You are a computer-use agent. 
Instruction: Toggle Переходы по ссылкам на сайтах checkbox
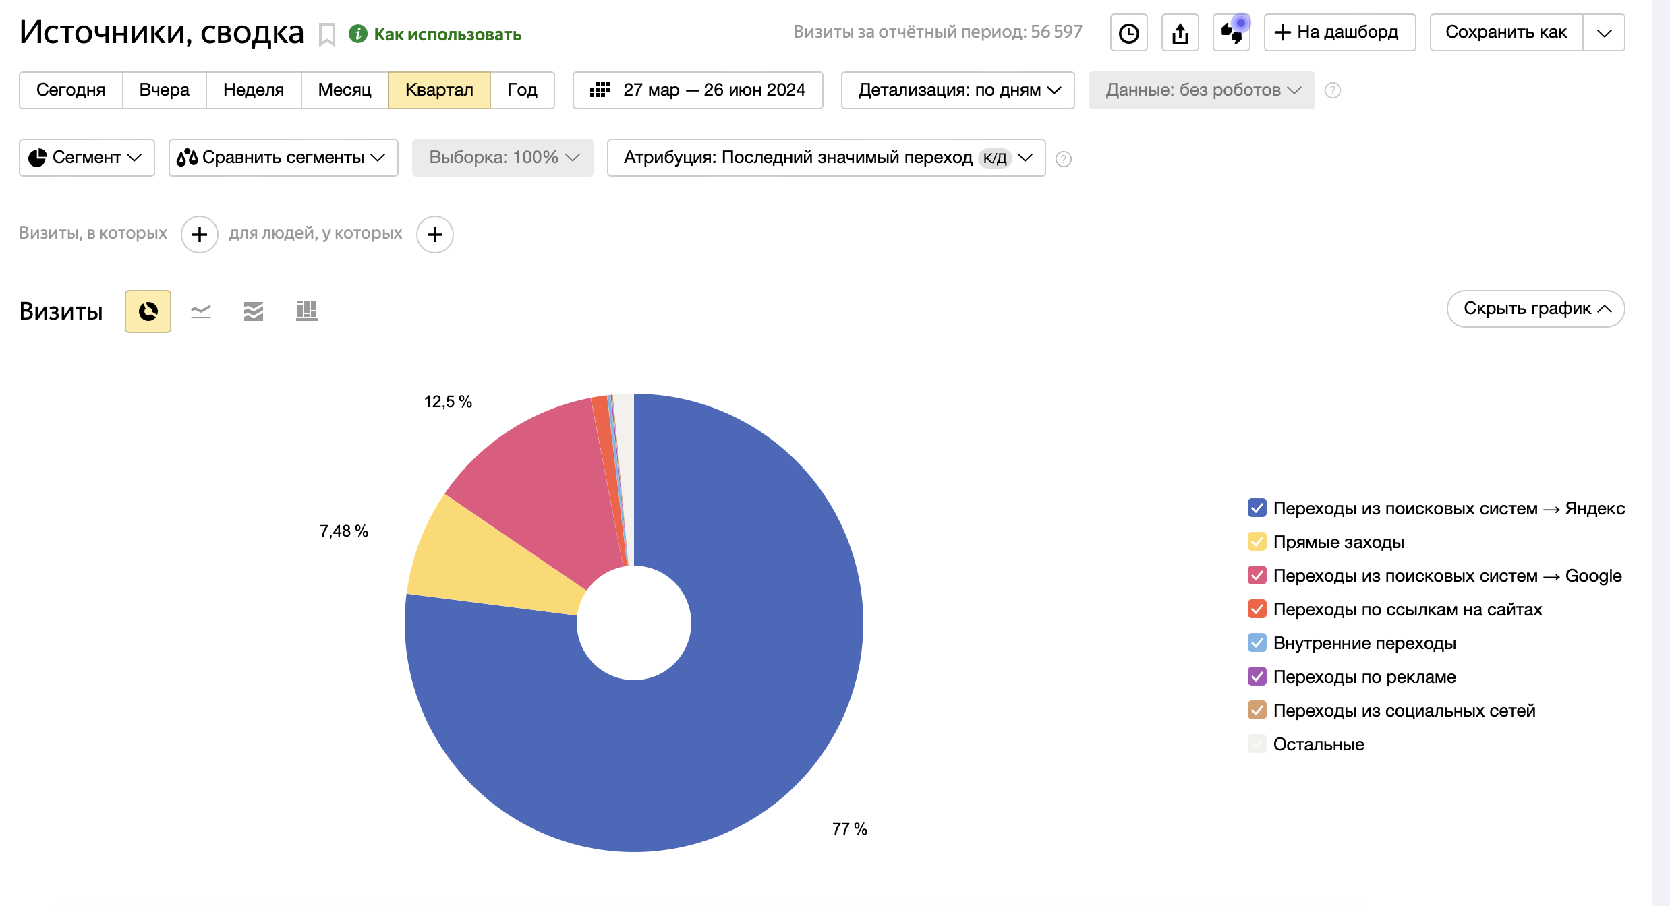[x=1257, y=609]
